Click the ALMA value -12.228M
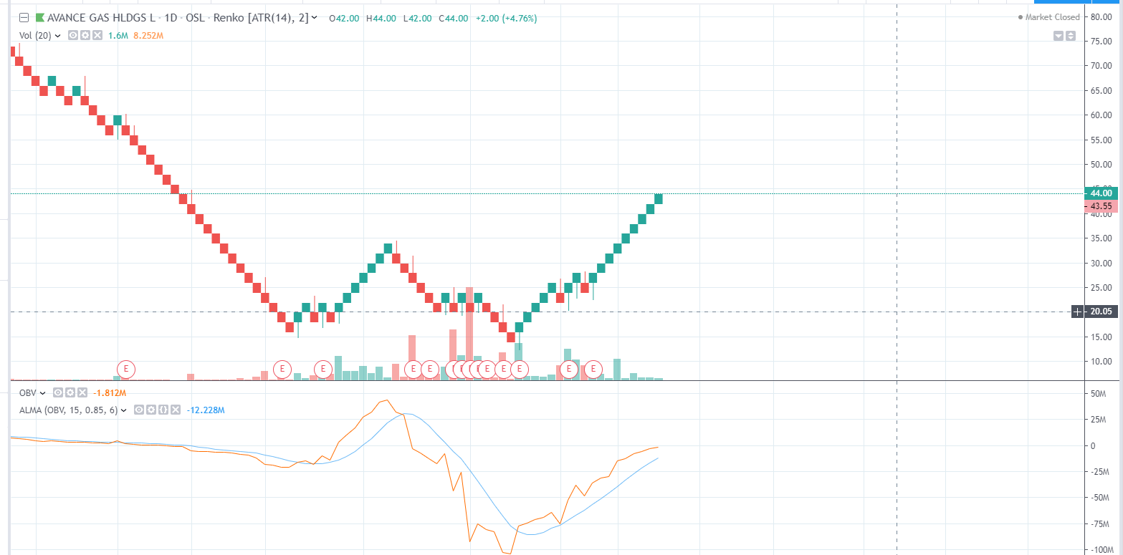Viewport: 1123px width, 555px height. tap(206, 410)
